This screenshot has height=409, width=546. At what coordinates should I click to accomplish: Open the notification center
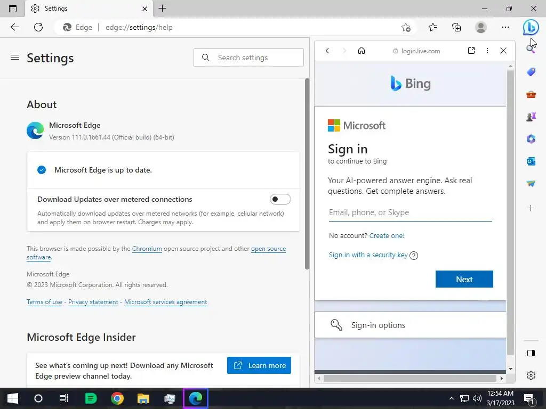529,398
